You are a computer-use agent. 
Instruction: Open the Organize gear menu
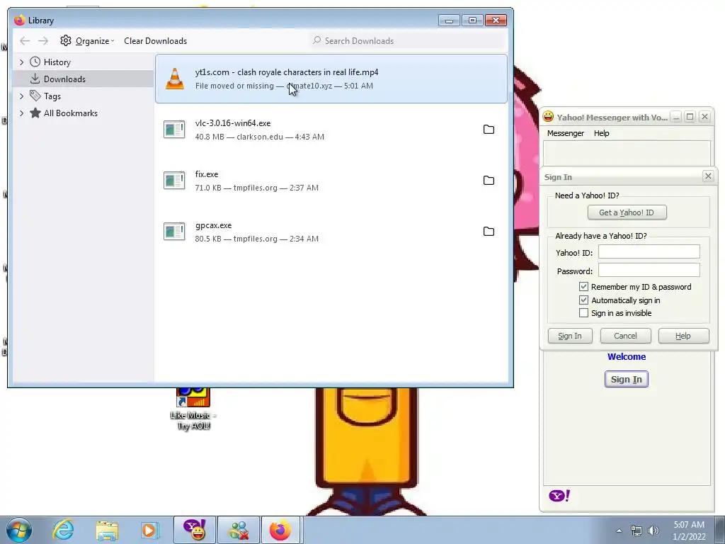pyautogui.click(x=87, y=40)
